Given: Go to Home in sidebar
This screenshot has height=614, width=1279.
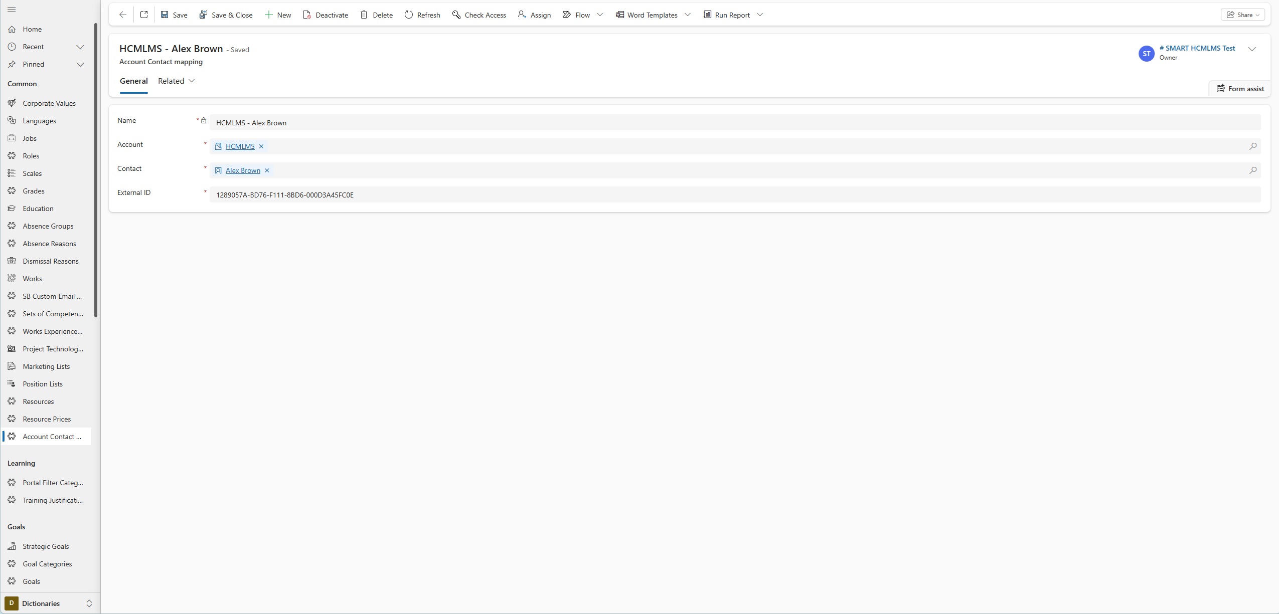Looking at the screenshot, I should coord(46,29).
